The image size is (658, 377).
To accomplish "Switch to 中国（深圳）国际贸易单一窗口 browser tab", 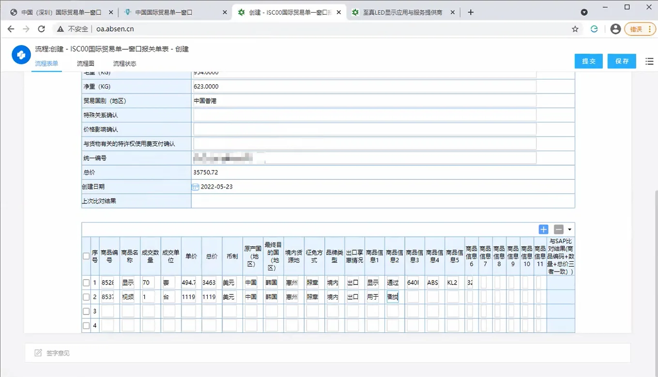I will (61, 12).
